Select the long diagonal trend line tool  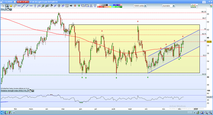click(23, 6)
